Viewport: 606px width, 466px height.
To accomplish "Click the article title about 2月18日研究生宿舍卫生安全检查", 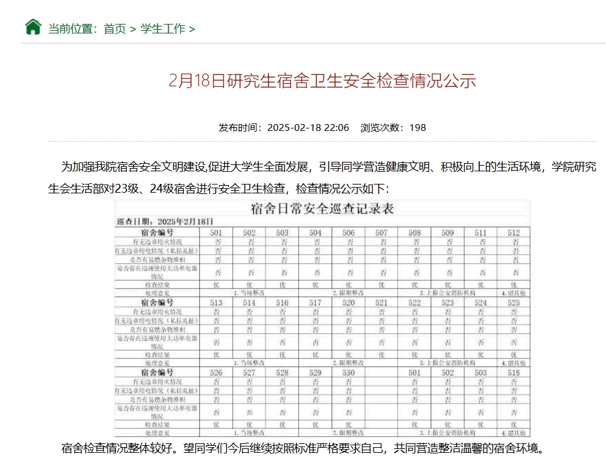I will coord(322,81).
